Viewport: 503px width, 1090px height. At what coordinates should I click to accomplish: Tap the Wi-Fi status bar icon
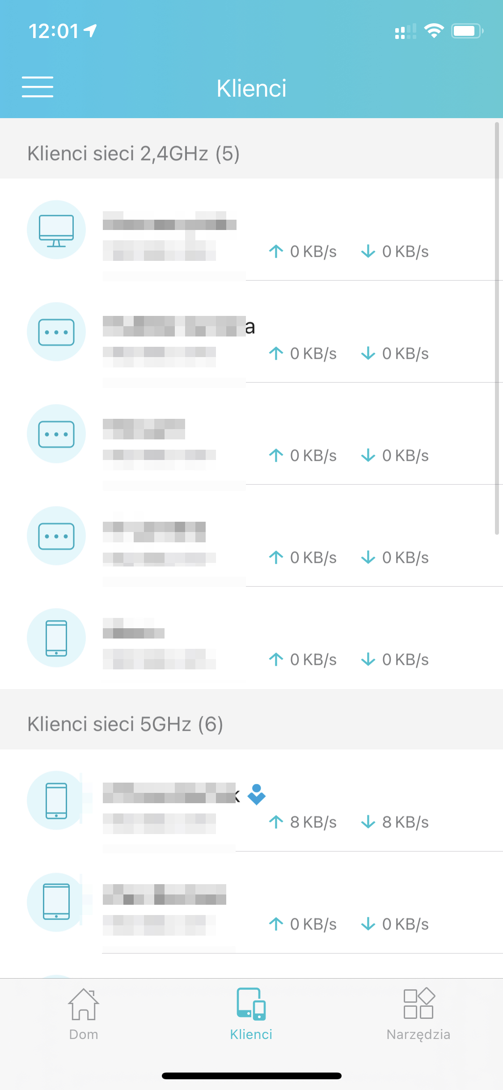pyautogui.click(x=434, y=31)
